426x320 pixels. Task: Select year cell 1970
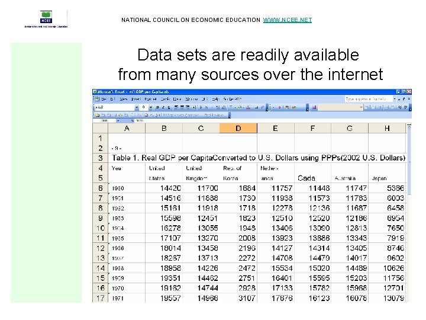tap(127, 288)
